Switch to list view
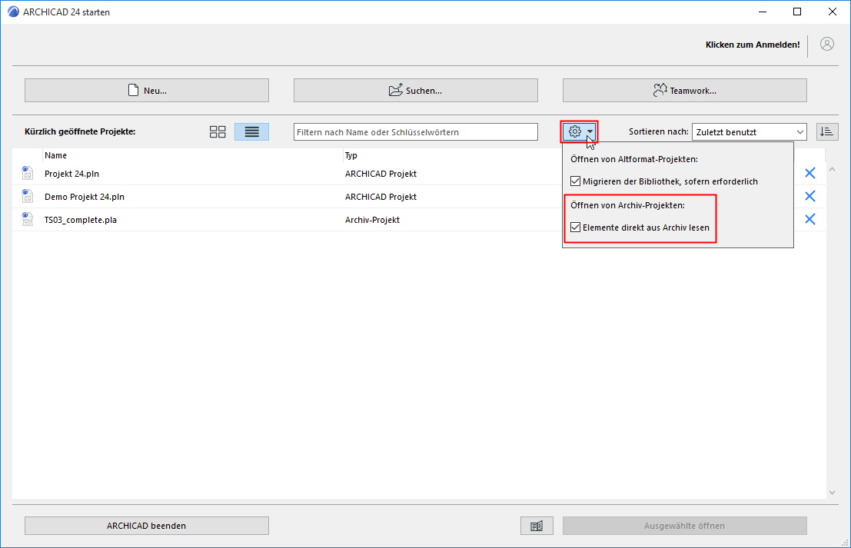The image size is (851, 548). coord(252,132)
